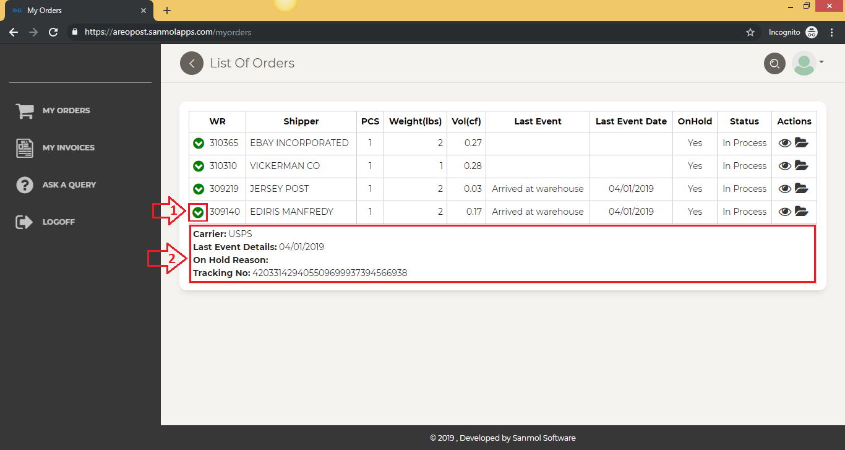Click the shopping cart icon in the sidebar
845x450 pixels.
click(25, 111)
